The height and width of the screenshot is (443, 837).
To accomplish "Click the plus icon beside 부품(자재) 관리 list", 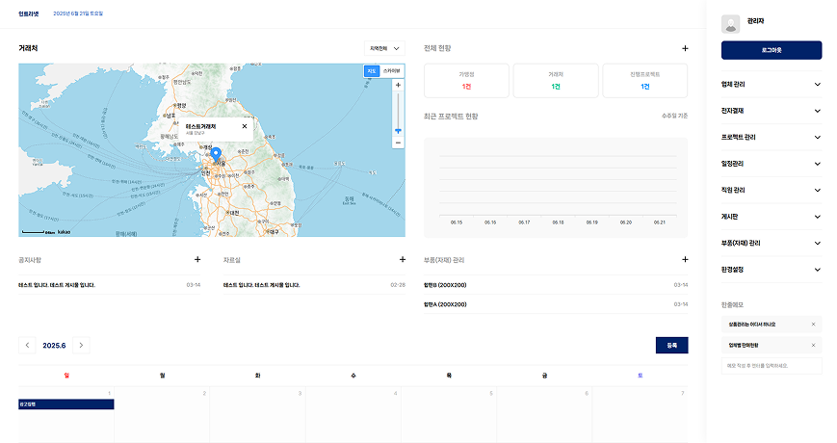I will (685, 259).
